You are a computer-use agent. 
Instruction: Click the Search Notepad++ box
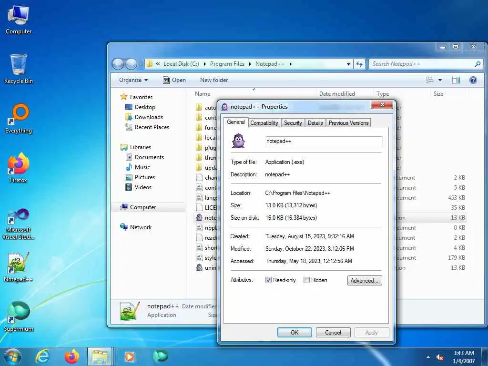pos(426,64)
